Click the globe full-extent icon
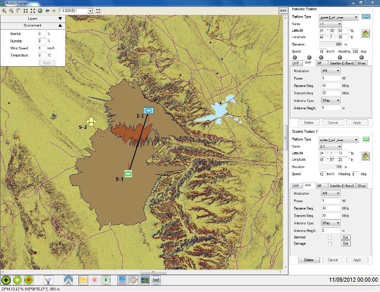 tap(39, 10)
